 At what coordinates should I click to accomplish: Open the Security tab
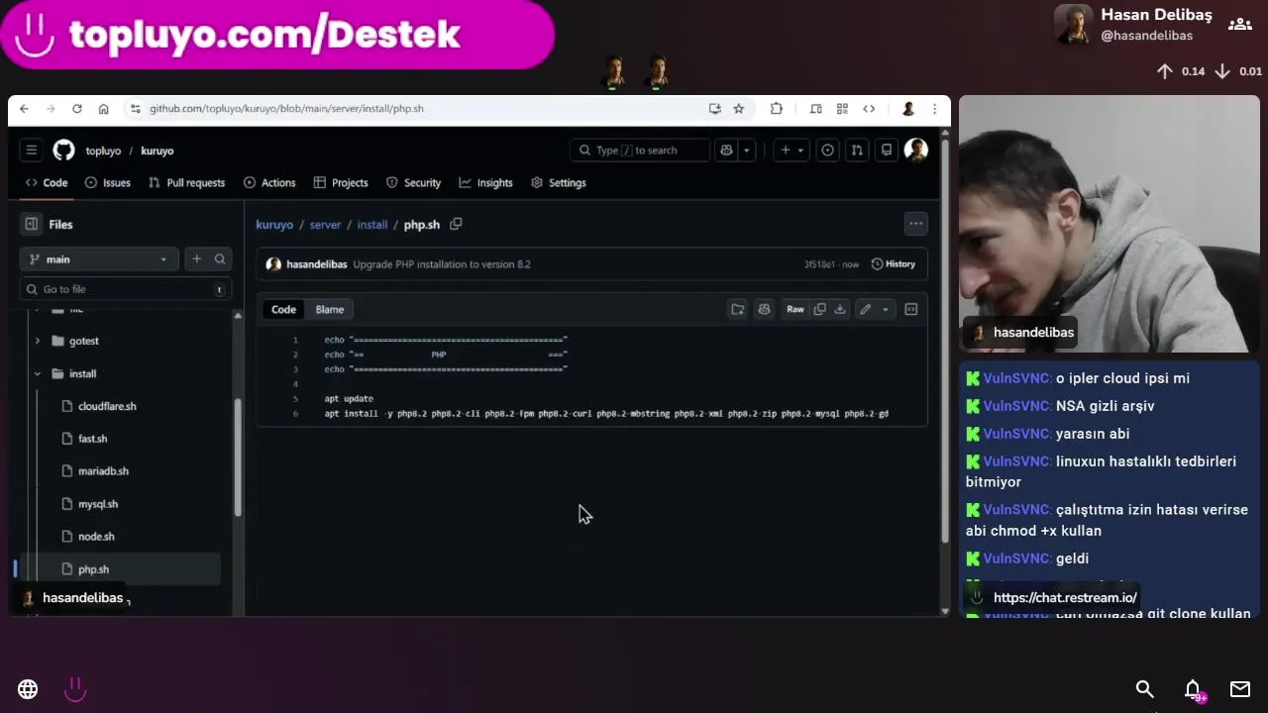(x=413, y=183)
